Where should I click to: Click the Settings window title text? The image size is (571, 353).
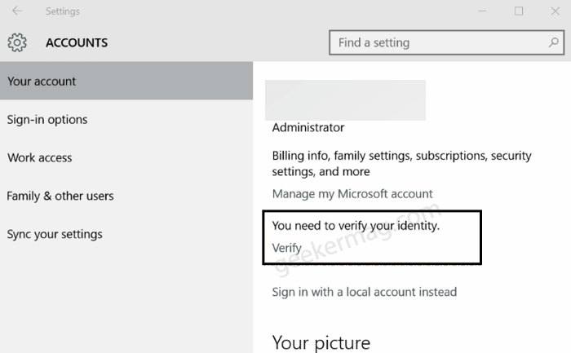62,11
